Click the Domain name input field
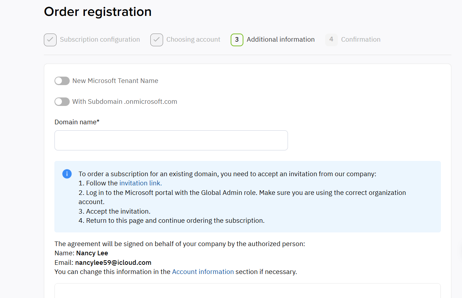The height and width of the screenshot is (298, 462). [171, 140]
